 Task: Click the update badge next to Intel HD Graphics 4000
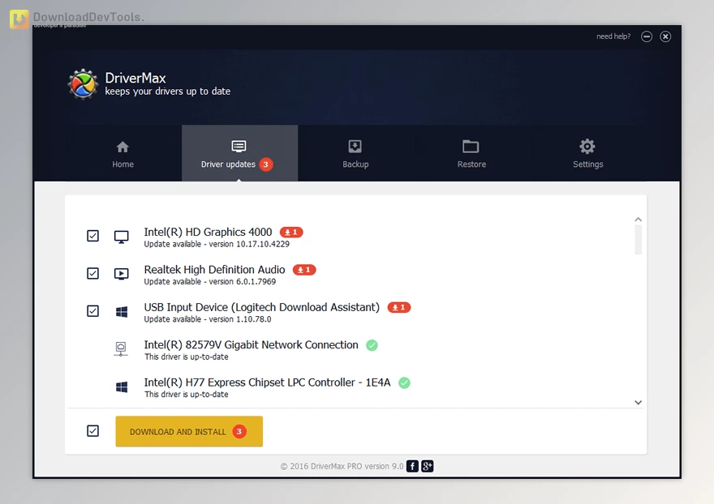click(291, 232)
